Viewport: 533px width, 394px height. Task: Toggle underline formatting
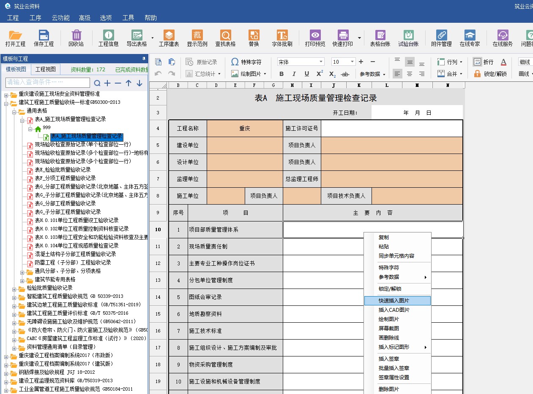(x=307, y=74)
